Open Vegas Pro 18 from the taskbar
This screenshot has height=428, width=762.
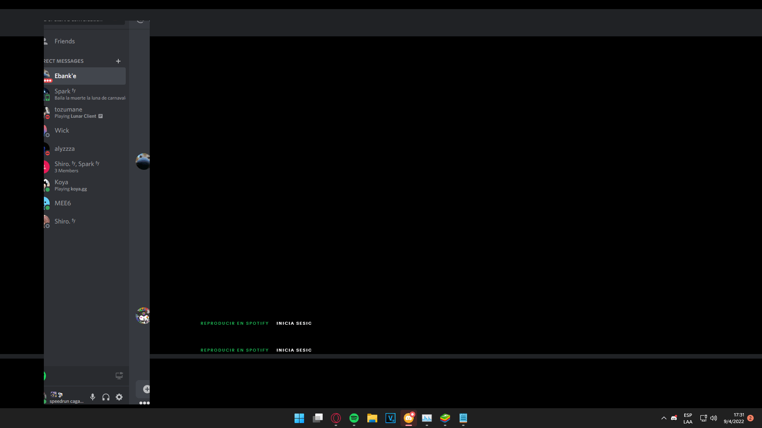[x=390, y=418]
